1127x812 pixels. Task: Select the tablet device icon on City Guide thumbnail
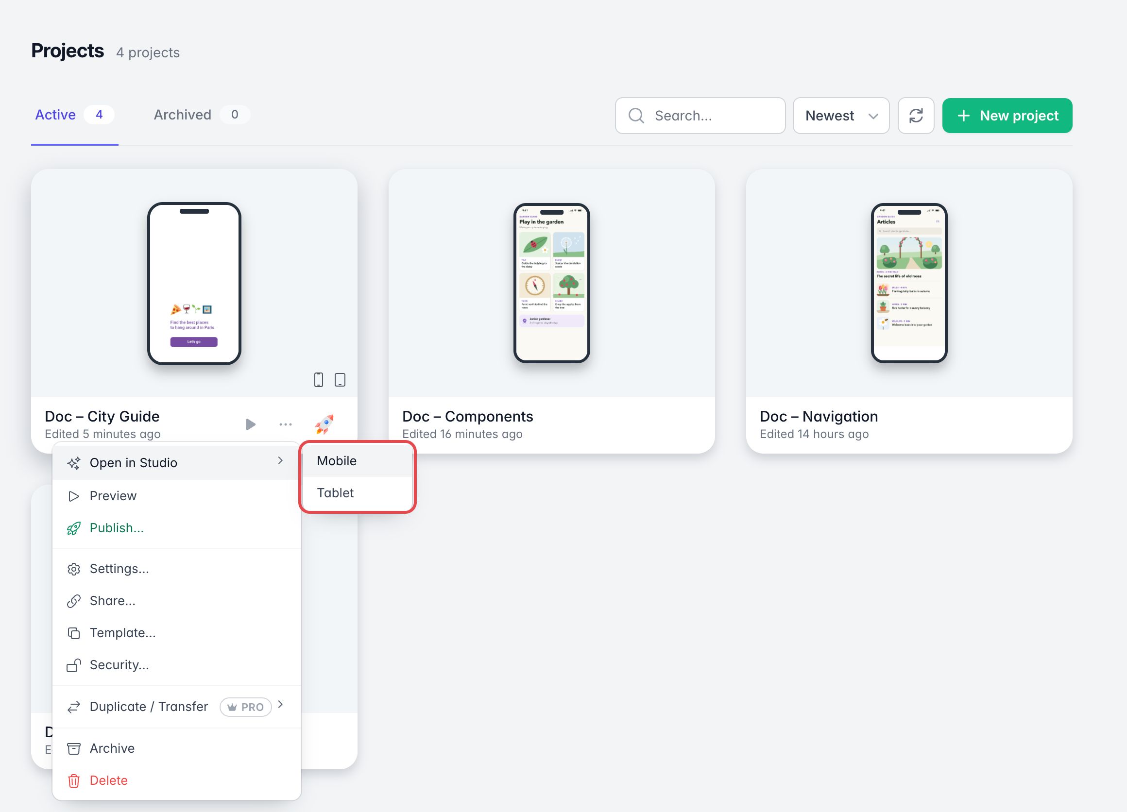pyautogui.click(x=340, y=380)
